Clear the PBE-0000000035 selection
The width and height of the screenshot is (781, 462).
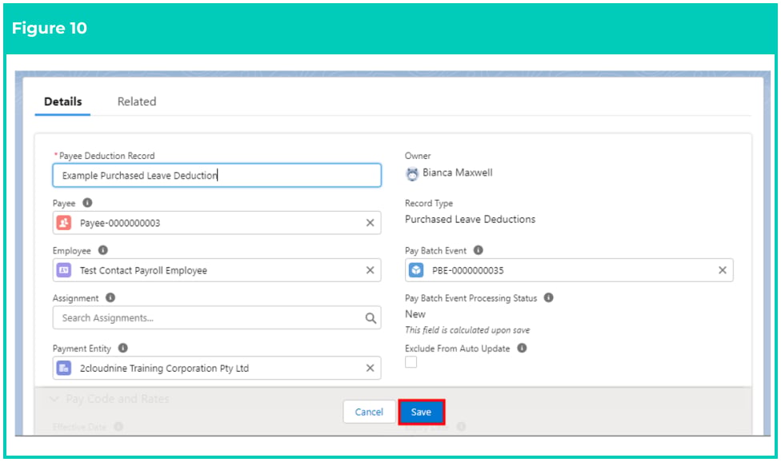[723, 270]
